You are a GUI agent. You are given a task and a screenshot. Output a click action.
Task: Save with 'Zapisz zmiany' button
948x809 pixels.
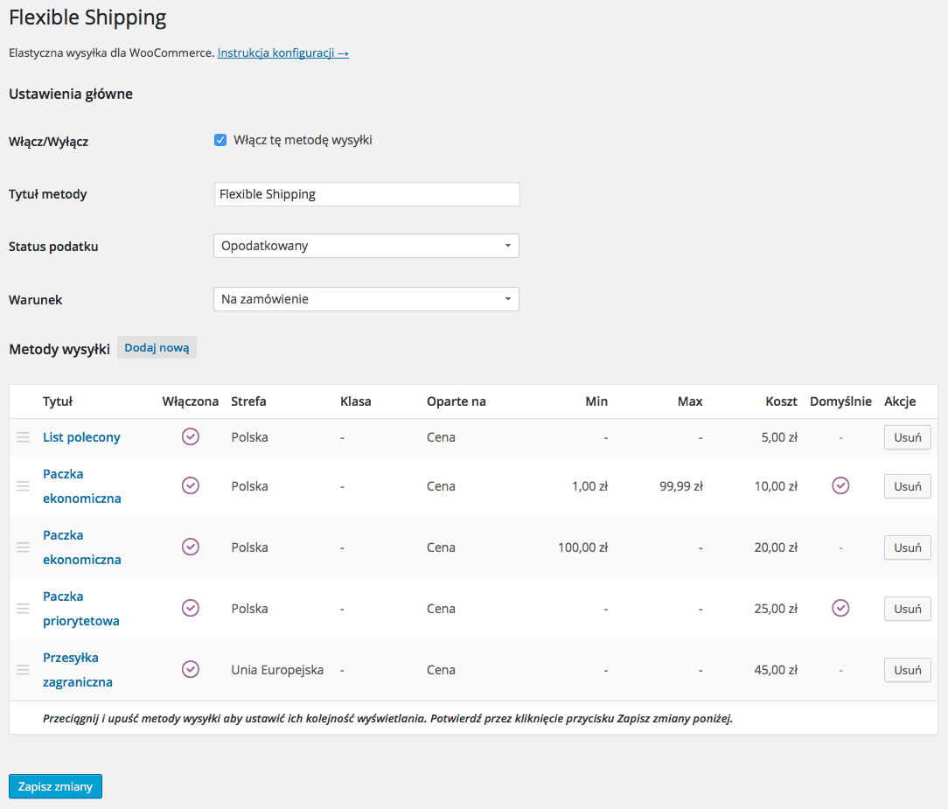[x=56, y=786]
